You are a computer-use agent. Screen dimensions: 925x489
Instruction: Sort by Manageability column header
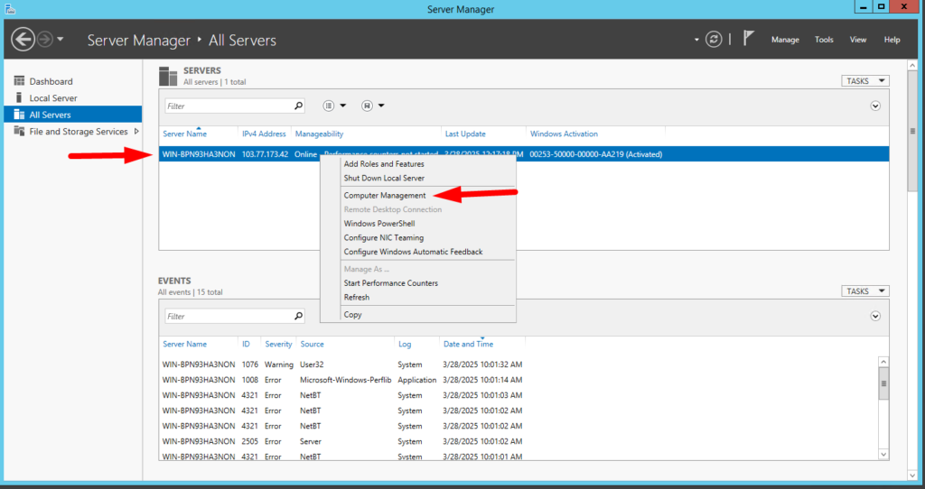[x=319, y=134]
